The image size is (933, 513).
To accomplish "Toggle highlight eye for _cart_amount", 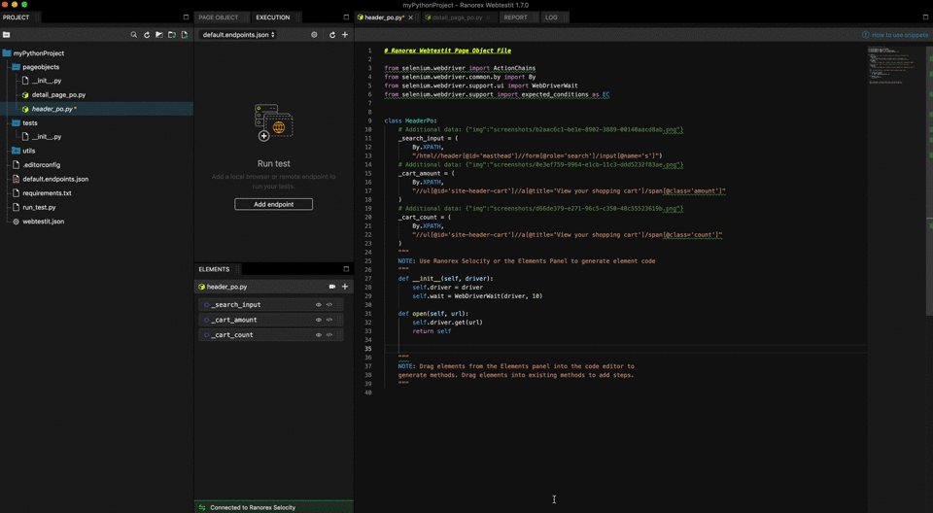I will click(319, 320).
